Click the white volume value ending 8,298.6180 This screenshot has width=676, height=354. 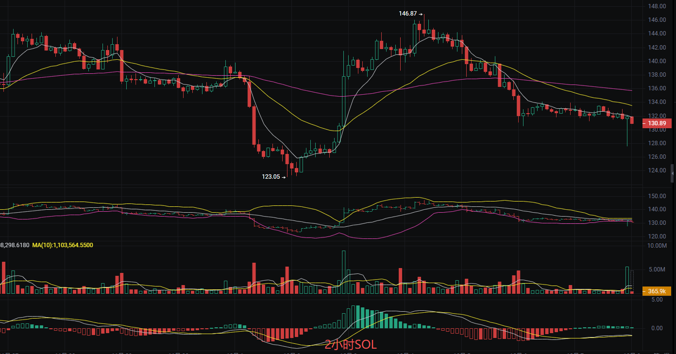[x=15, y=245]
